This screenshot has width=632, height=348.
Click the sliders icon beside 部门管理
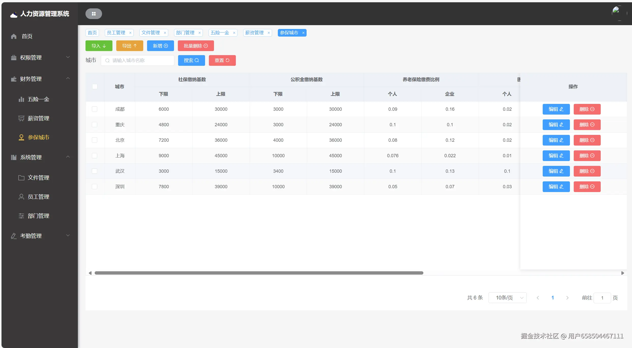pos(21,216)
